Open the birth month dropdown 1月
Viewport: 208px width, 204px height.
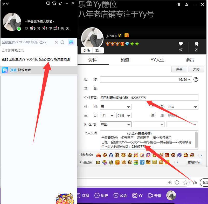(107, 115)
